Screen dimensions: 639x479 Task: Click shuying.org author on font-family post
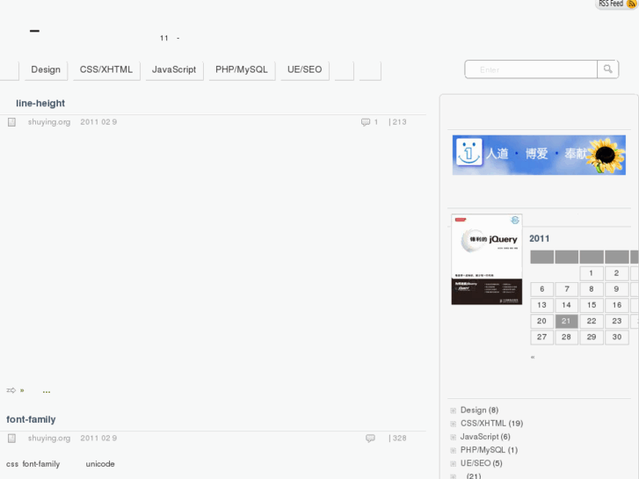(x=49, y=439)
